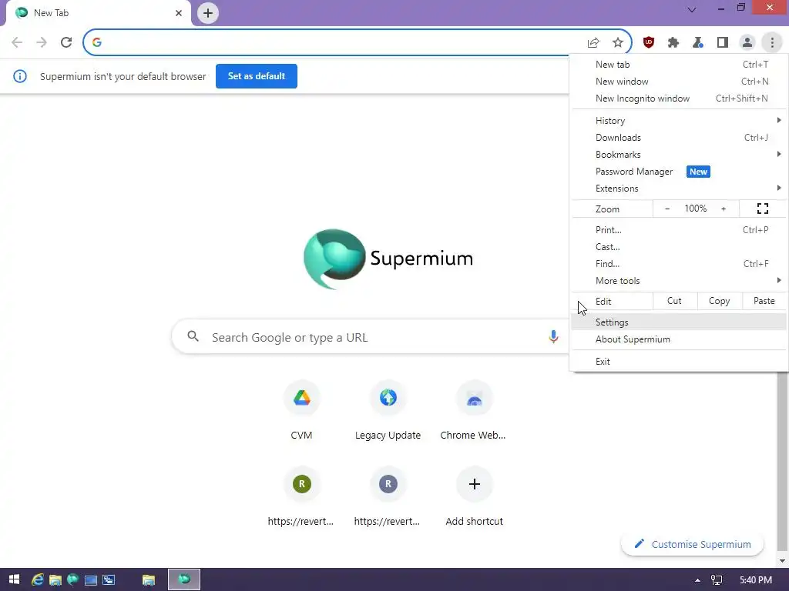Click Paste in the Edit row
Screen dimensions: 789x591
coord(764,301)
